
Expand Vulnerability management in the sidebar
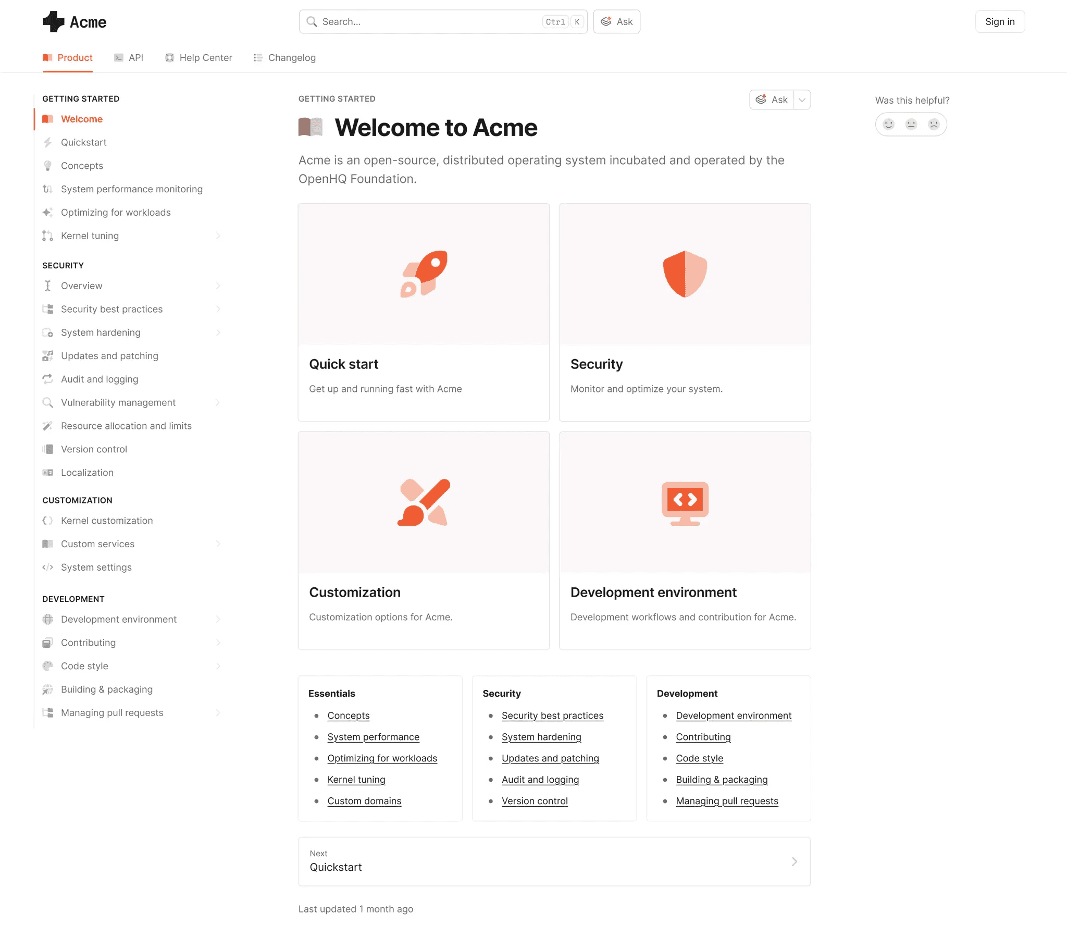tap(218, 403)
